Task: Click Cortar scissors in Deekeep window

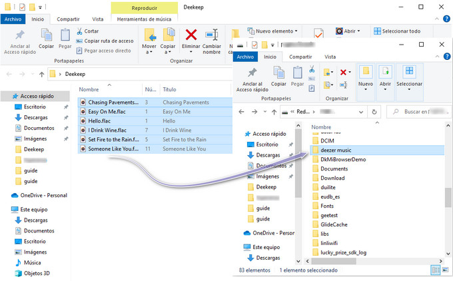Action: click(79, 31)
